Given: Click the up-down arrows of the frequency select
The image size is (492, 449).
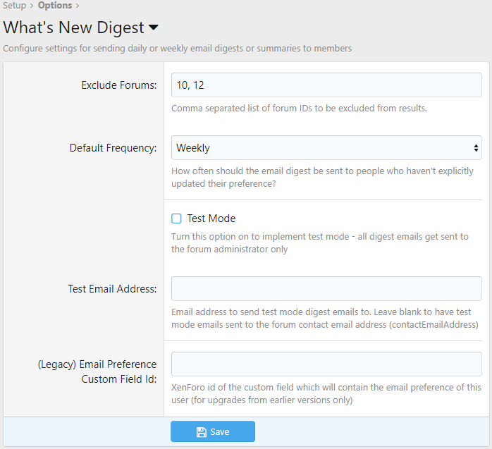Looking at the screenshot, I should pos(476,148).
